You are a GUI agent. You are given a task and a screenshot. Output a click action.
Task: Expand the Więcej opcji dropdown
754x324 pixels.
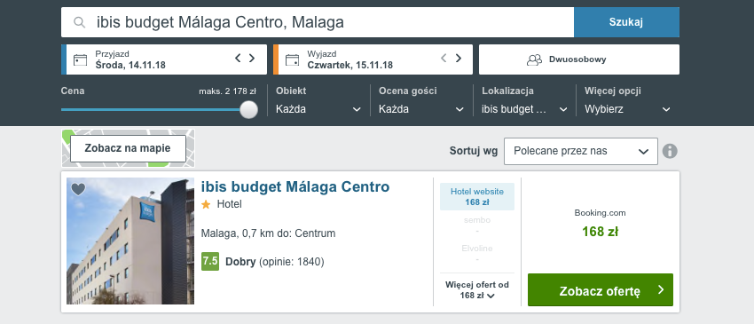pos(627,109)
